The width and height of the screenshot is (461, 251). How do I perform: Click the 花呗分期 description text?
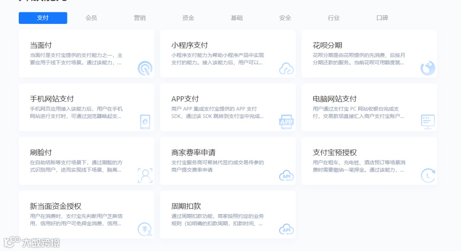coord(359,59)
